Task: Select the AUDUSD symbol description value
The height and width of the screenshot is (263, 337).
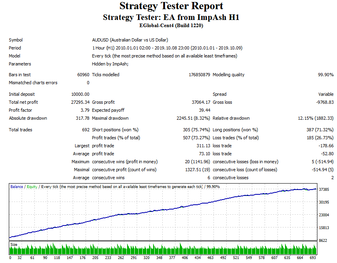Action: pos(130,40)
